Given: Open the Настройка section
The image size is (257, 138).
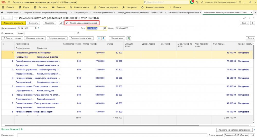Looking at the screenshot, I should (130, 7).
